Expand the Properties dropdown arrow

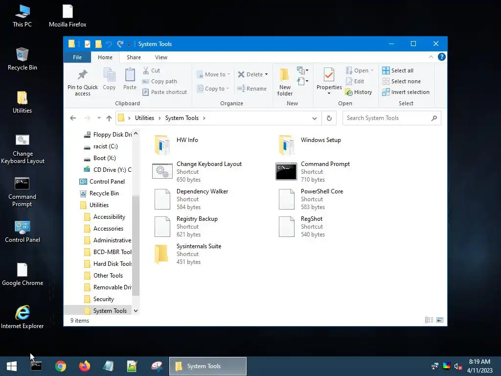tap(329, 94)
